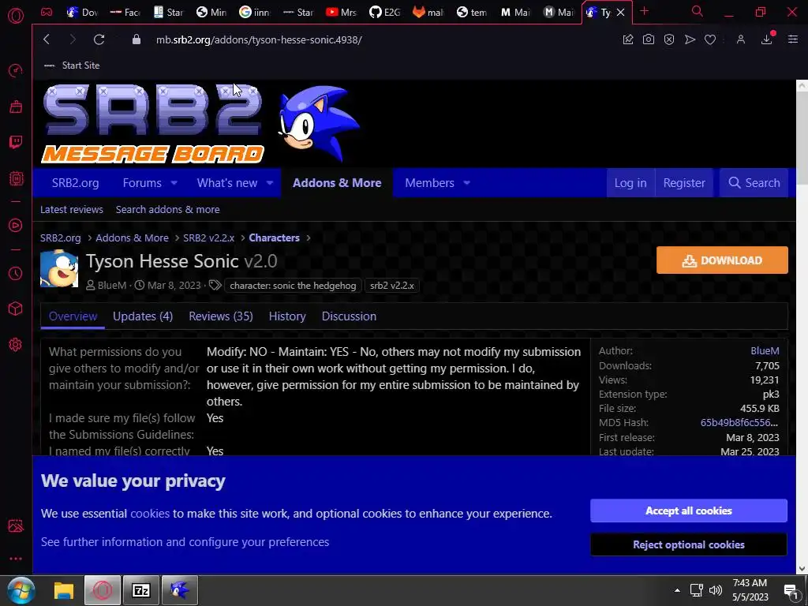Add page to bookmarks with heart icon
The height and width of the screenshot is (606, 808).
click(x=710, y=39)
